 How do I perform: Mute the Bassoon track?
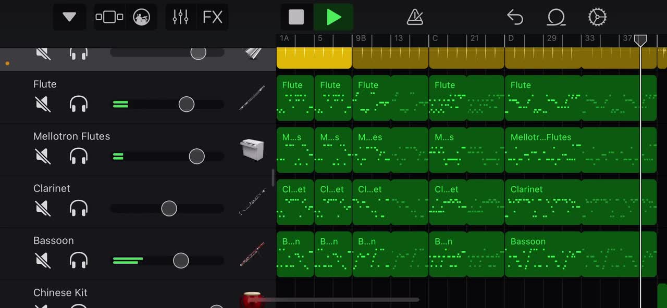point(43,260)
